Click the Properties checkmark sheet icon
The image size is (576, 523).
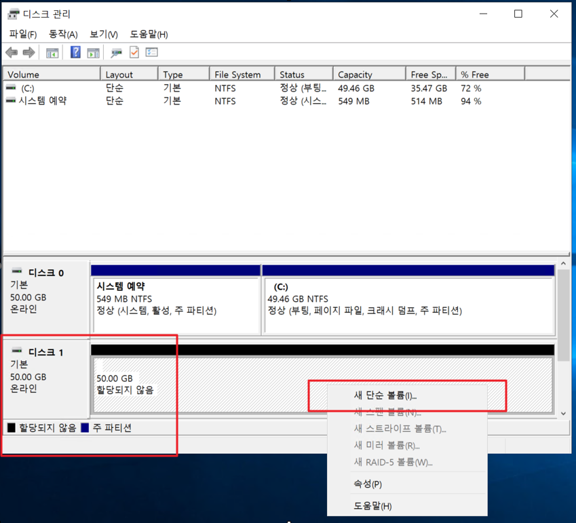[134, 52]
